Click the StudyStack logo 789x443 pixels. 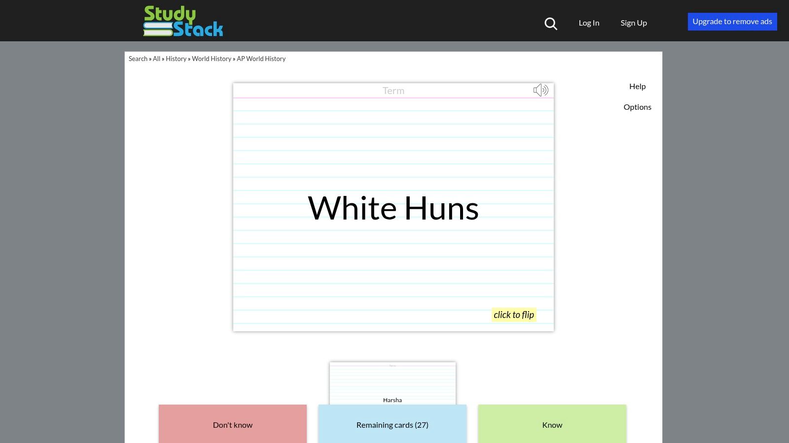click(182, 21)
